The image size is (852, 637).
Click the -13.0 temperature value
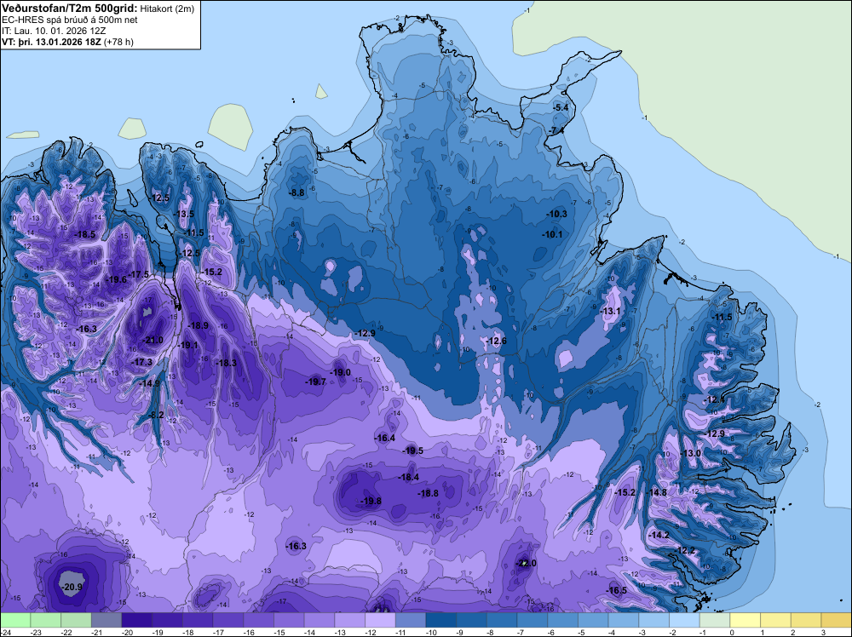coord(691,453)
